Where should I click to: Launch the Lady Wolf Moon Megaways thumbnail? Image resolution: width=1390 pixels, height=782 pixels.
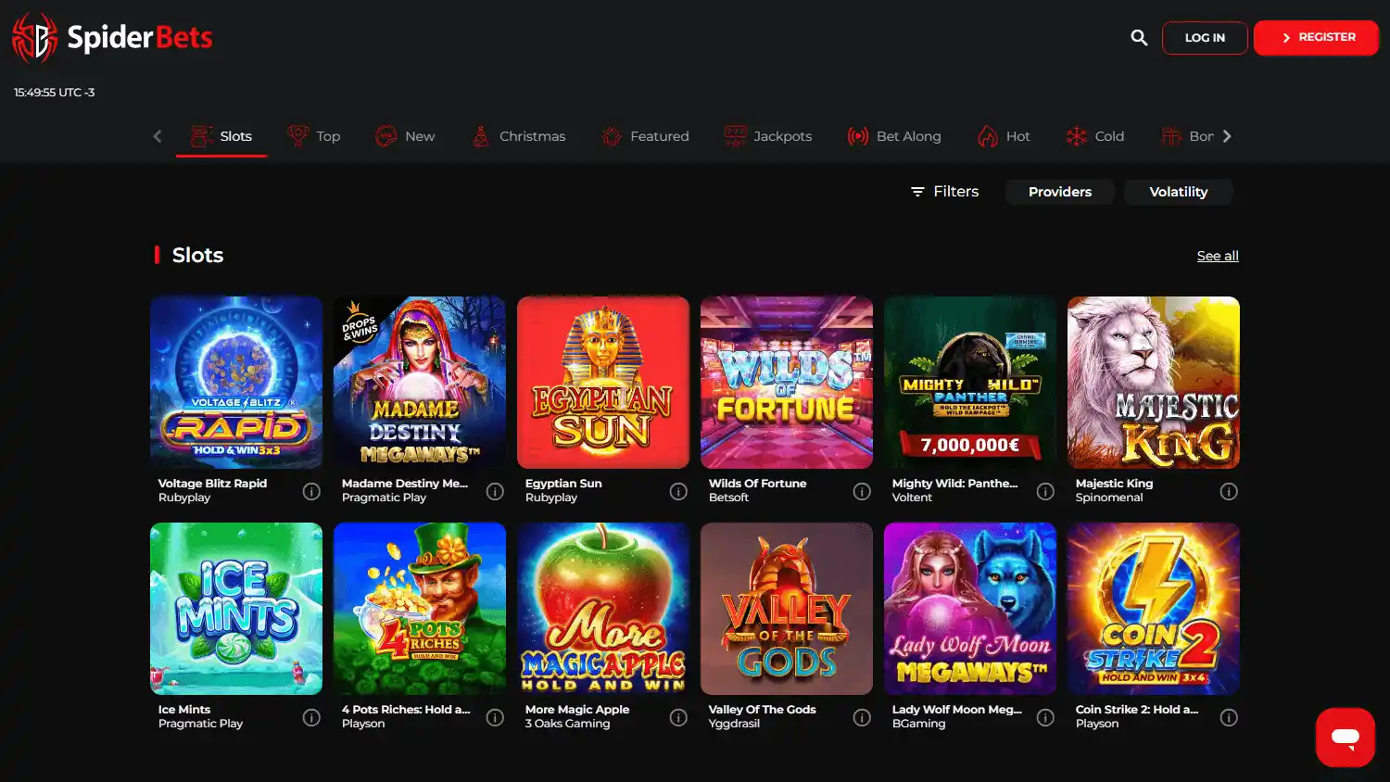[970, 609]
